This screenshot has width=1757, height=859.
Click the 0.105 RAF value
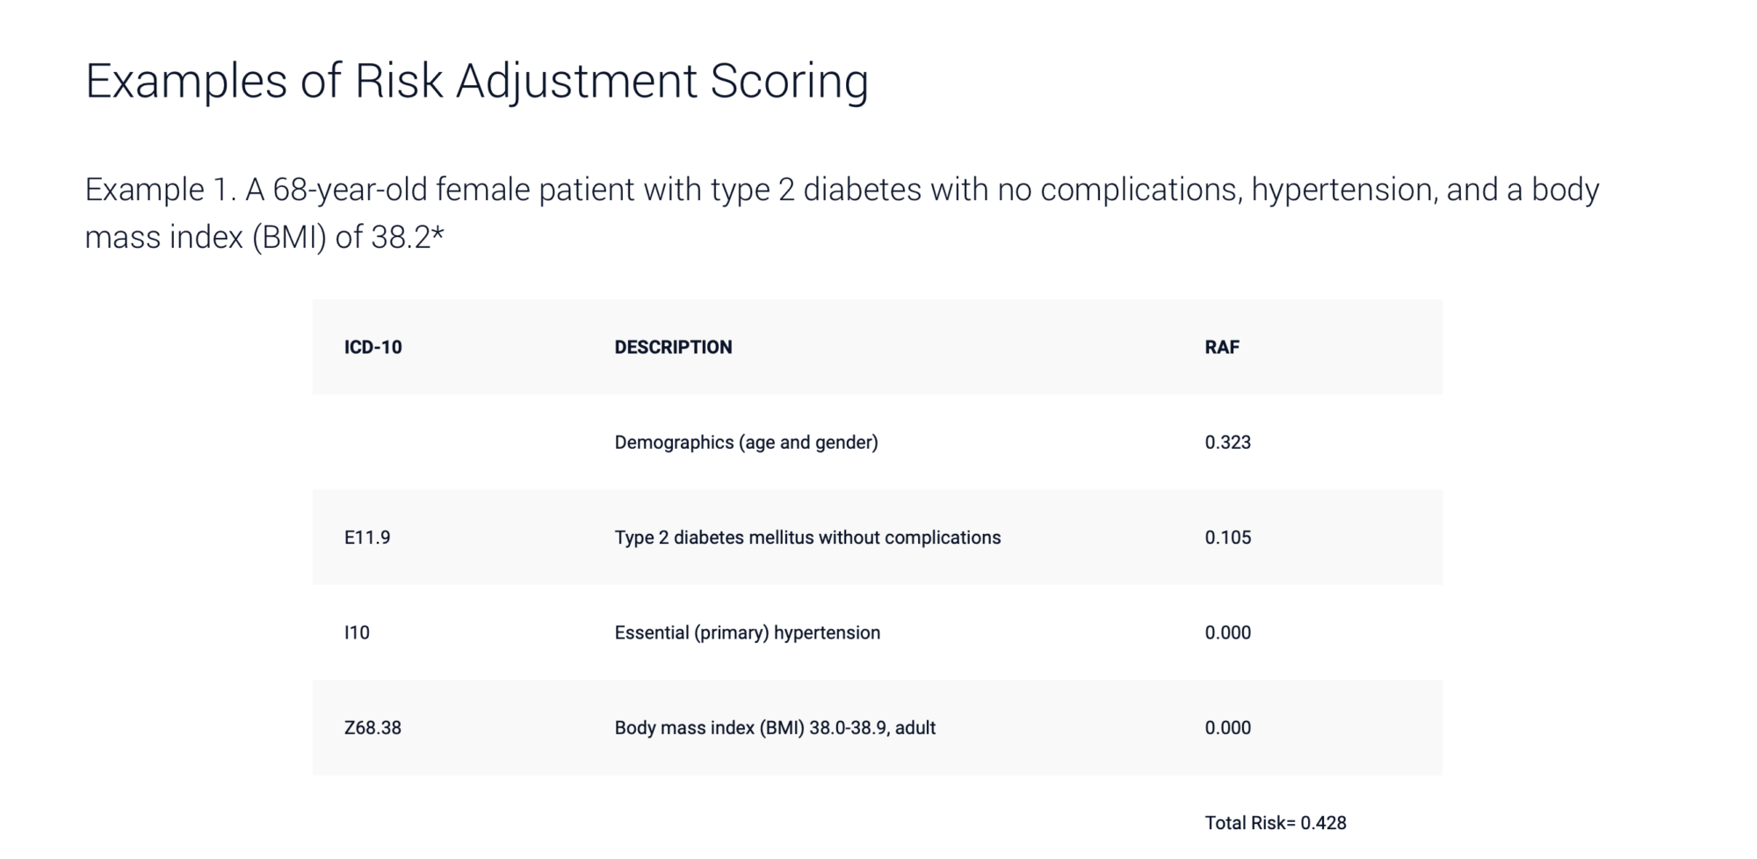coord(1227,538)
